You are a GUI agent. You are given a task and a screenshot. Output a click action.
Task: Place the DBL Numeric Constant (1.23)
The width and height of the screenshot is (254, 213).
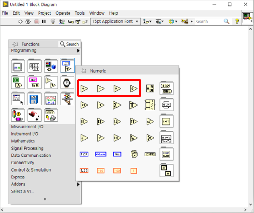coord(84,171)
